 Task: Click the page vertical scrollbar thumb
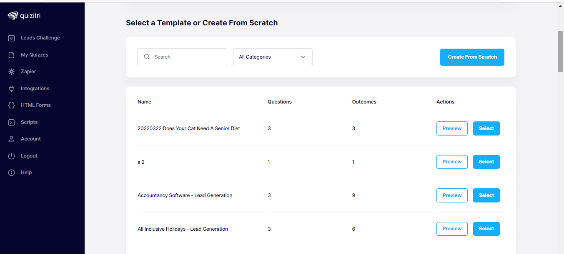[561, 51]
